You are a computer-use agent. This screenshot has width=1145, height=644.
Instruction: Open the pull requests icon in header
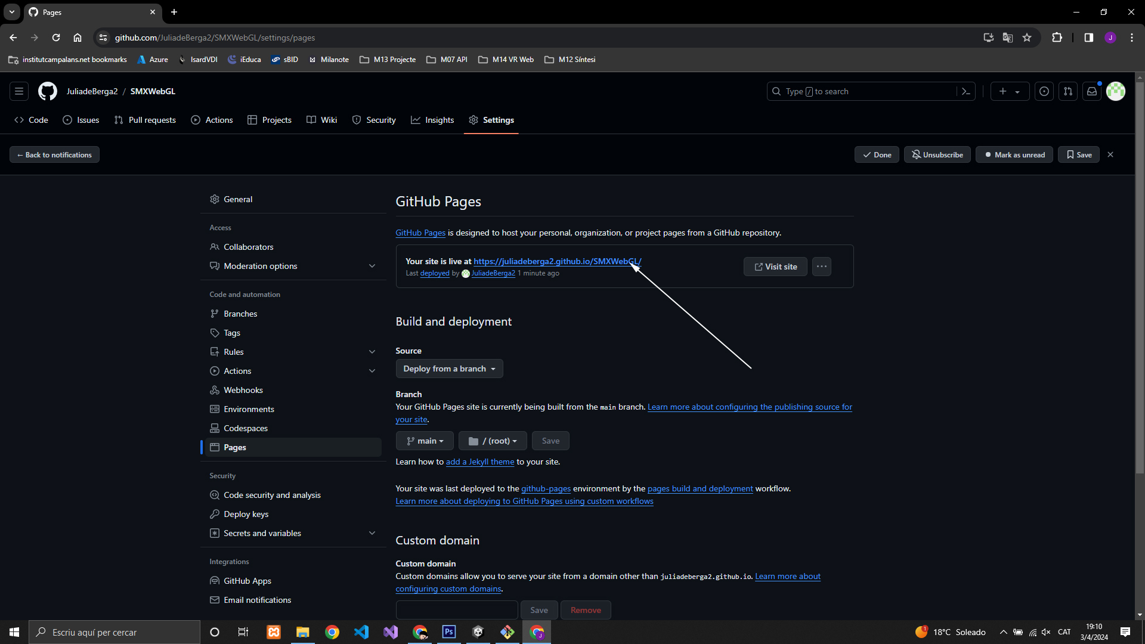click(1068, 91)
